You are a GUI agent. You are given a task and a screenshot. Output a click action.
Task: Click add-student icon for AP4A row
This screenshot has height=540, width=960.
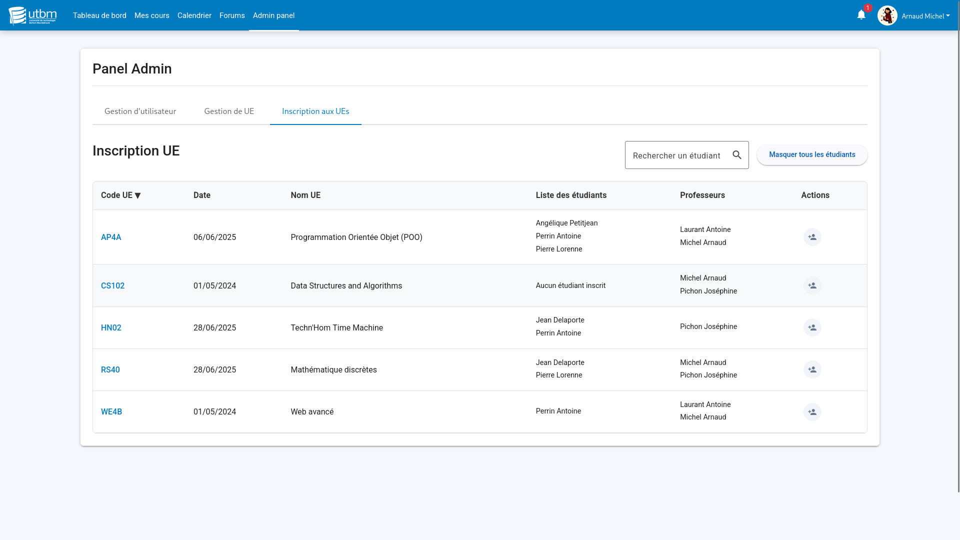812,237
